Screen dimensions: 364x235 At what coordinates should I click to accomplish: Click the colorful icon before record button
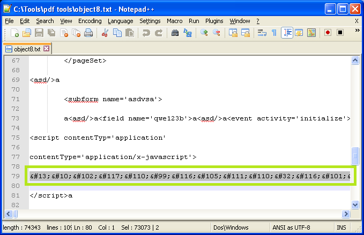(311, 33)
